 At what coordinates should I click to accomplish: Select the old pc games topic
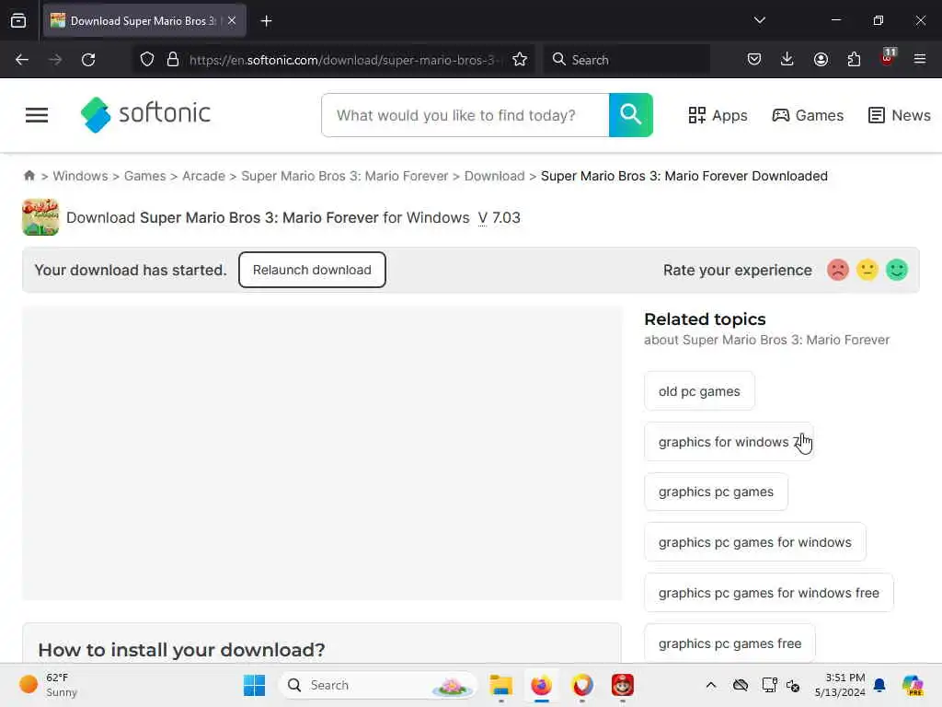[x=699, y=391]
